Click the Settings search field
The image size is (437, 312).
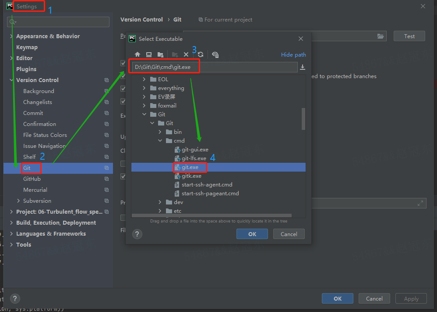tap(58, 22)
